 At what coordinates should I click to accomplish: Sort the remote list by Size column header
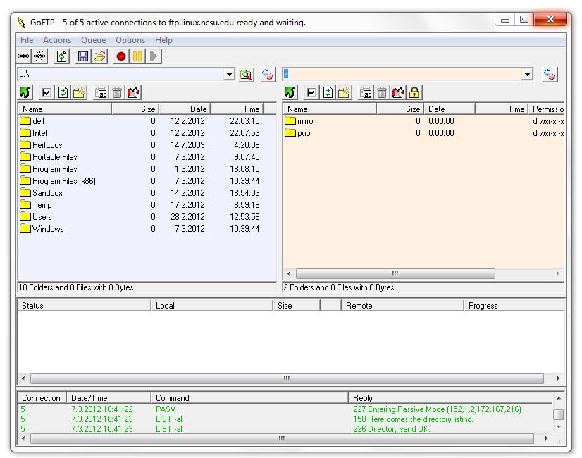pos(400,109)
